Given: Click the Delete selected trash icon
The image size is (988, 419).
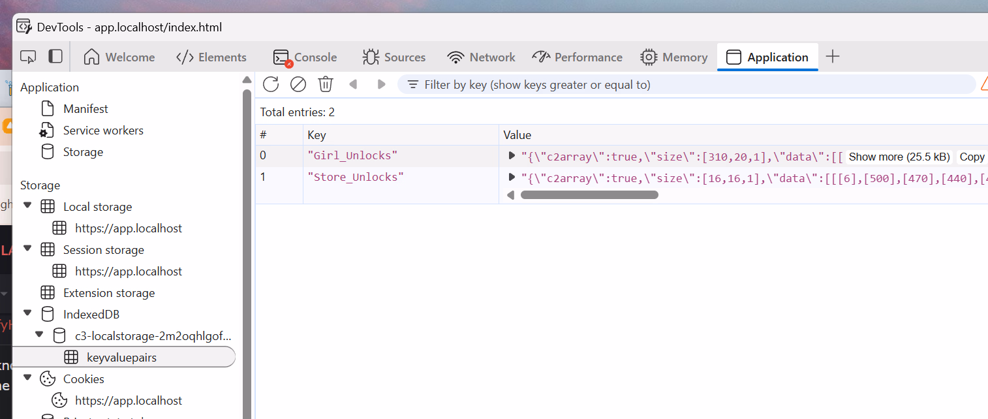Looking at the screenshot, I should click(x=326, y=84).
